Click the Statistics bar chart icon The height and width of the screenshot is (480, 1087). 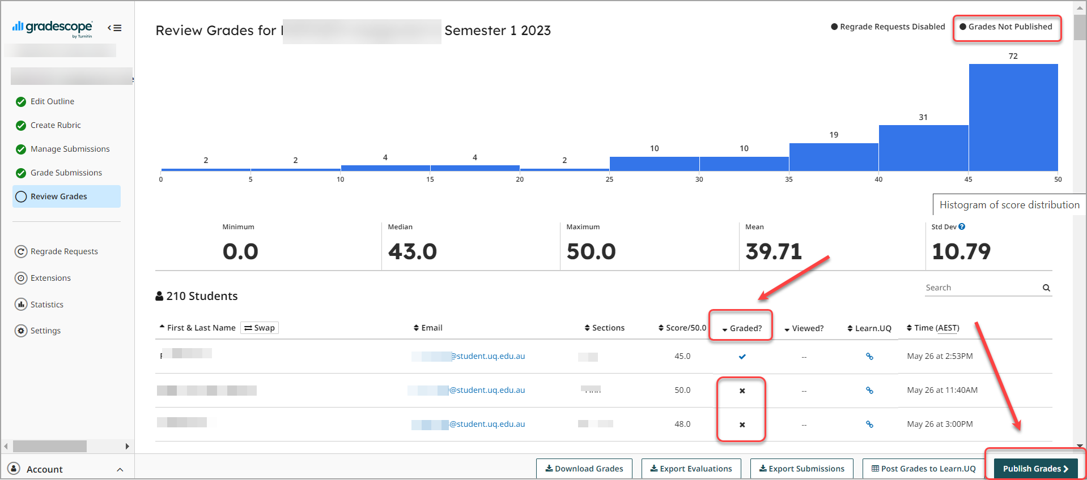pos(21,305)
